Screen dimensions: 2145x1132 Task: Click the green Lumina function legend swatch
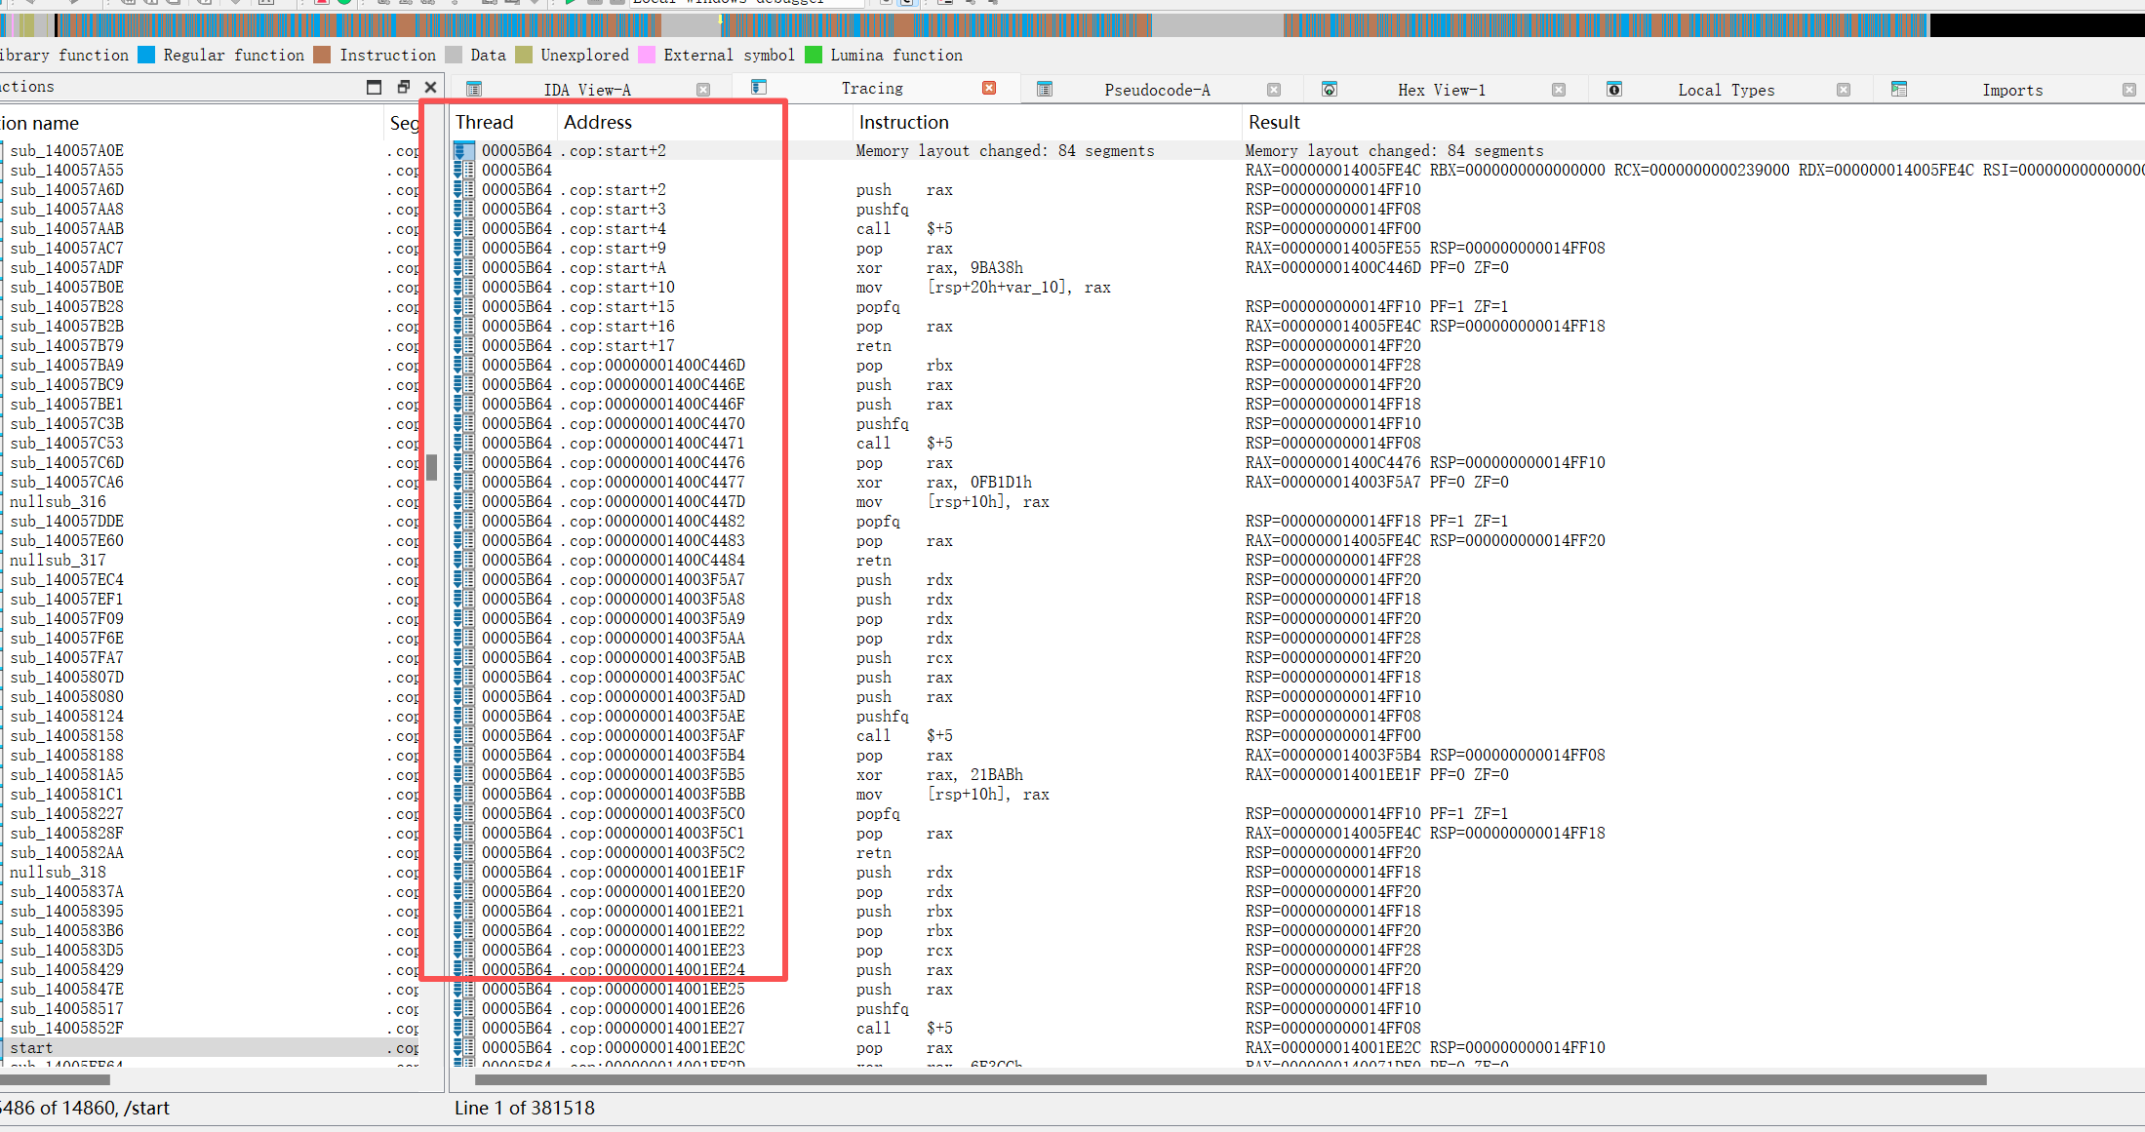point(814,55)
